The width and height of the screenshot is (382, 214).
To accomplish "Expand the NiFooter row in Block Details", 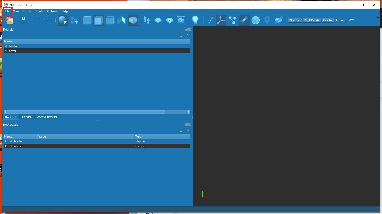I will [x=6, y=146].
